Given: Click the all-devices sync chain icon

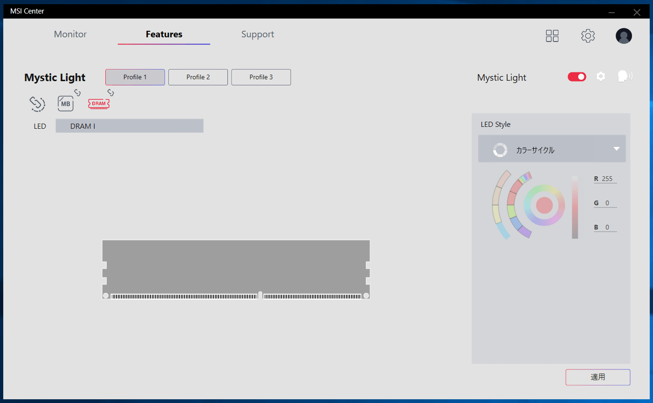Looking at the screenshot, I should (x=37, y=104).
